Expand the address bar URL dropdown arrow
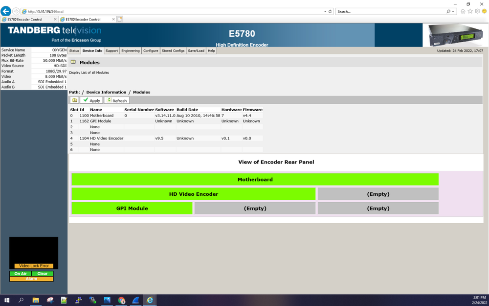 pos(325,11)
